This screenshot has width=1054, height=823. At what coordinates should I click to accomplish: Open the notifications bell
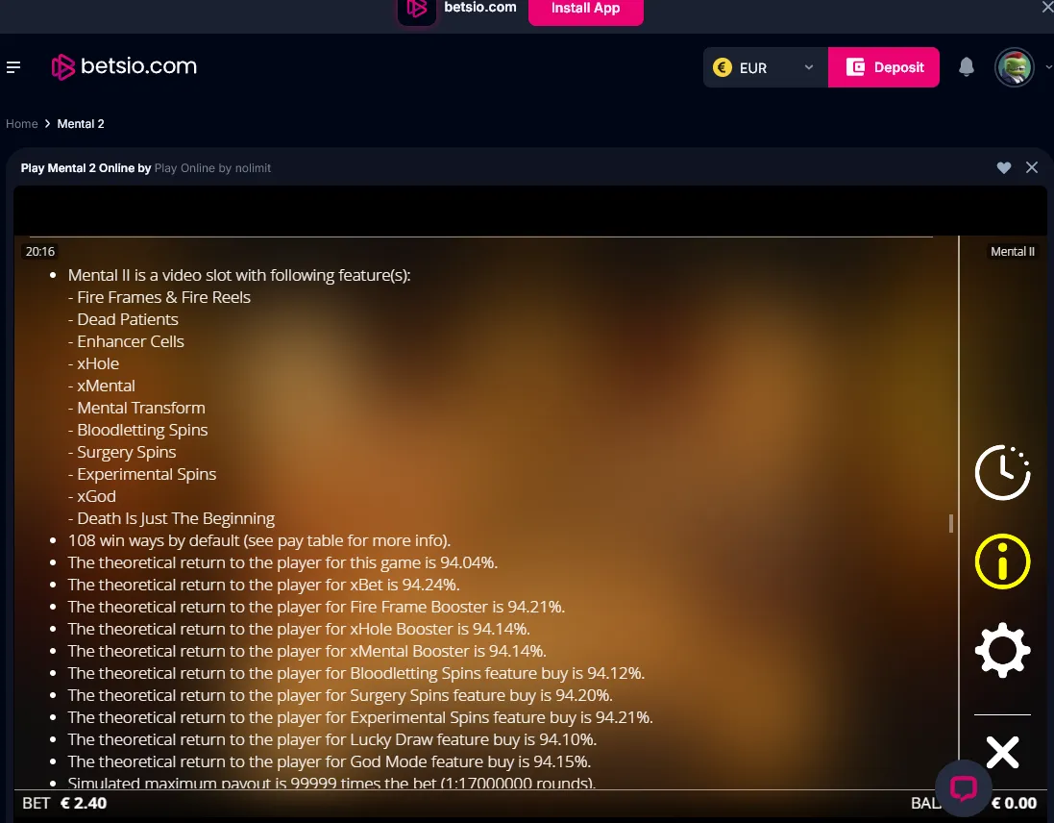967,67
